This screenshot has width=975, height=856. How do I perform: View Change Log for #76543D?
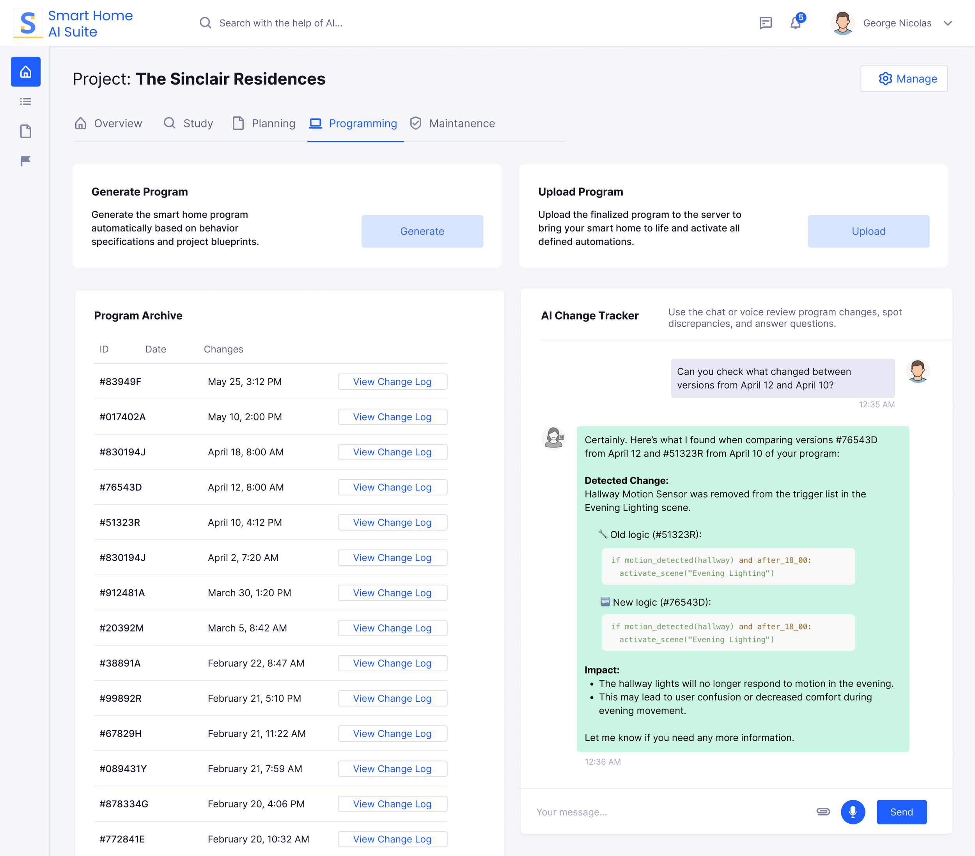392,487
